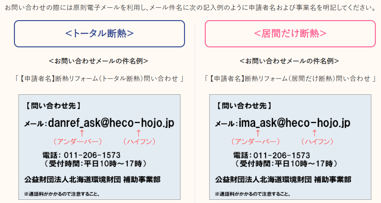This screenshot has height=203, width=381.
Task: Click the red underbar arrow beneath danref_ask
Action: 82,133
